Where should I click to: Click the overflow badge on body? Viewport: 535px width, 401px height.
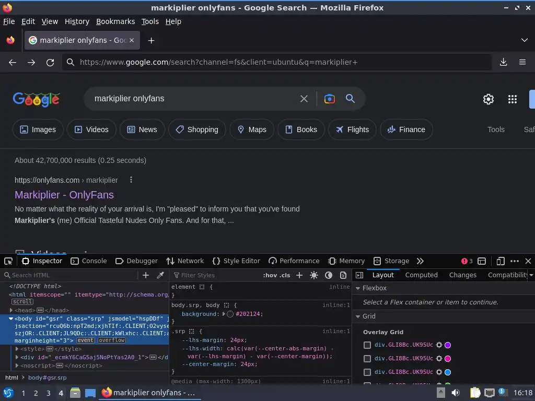coord(112,340)
